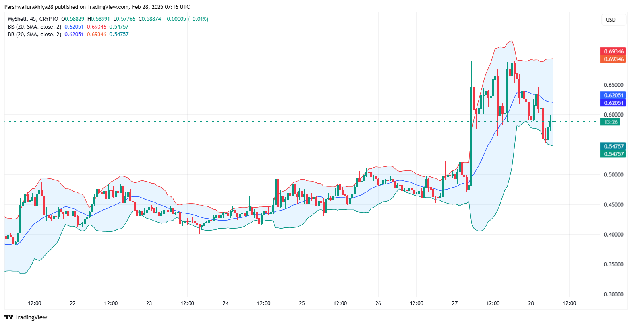
Task: Click bold date 24 on time axis
Action: [226, 303]
